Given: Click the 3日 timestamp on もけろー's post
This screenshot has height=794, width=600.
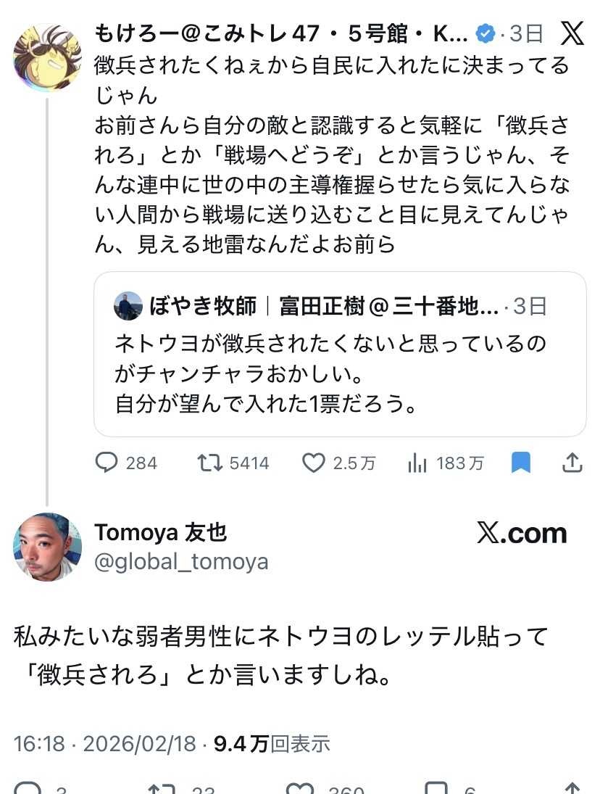Looking at the screenshot, I should coord(526,33).
